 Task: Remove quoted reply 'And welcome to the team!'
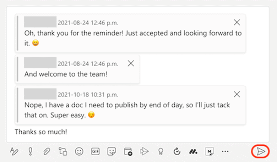point(131,63)
